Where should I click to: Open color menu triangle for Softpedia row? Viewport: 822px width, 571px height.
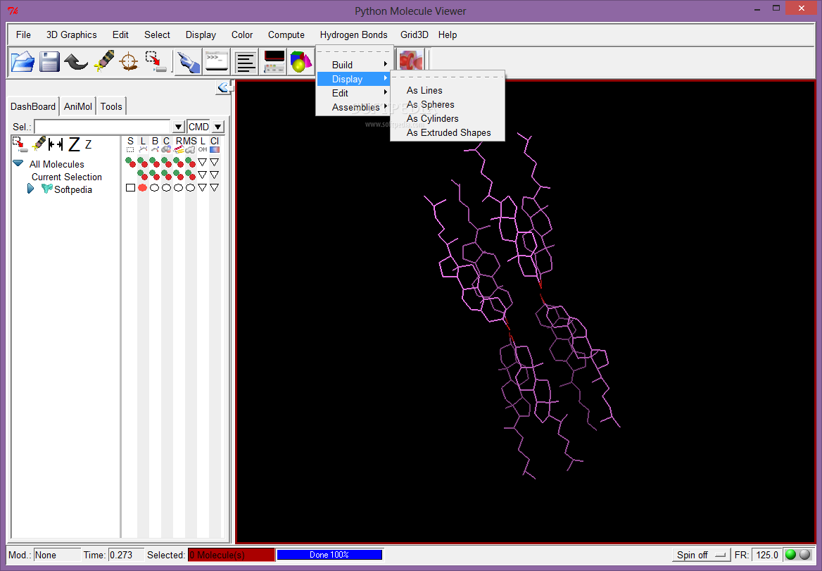click(x=215, y=188)
